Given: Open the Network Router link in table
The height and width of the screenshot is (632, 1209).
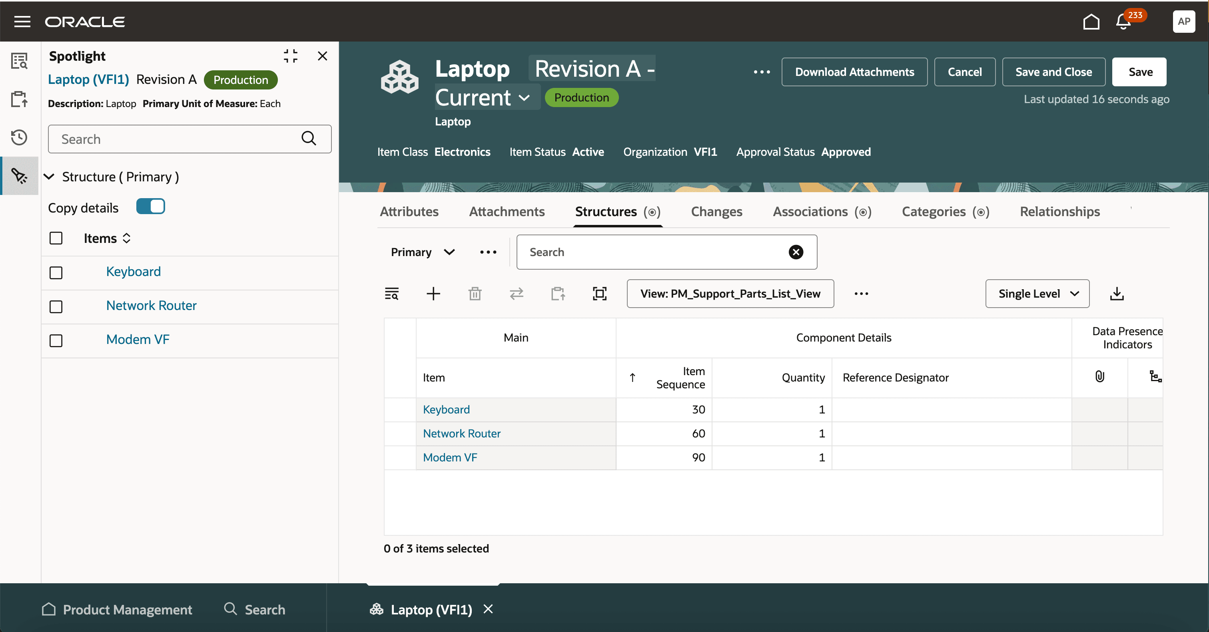Looking at the screenshot, I should (461, 434).
